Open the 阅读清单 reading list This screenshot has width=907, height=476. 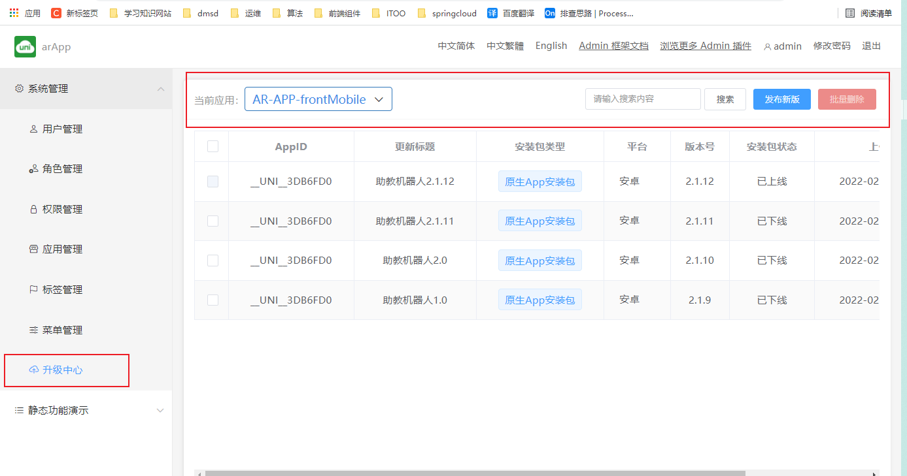[868, 13]
